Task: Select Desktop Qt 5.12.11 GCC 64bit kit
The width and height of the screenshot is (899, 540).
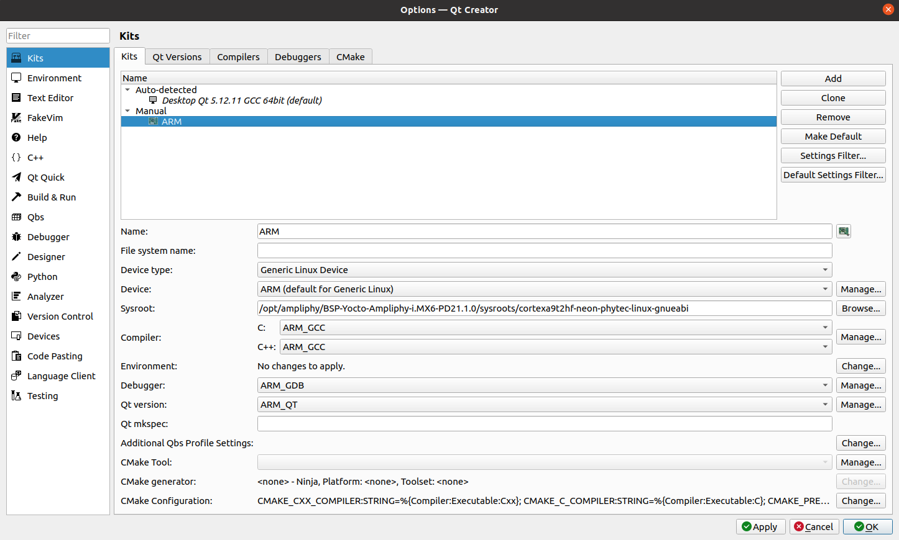Action: click(x=242, y=101)
